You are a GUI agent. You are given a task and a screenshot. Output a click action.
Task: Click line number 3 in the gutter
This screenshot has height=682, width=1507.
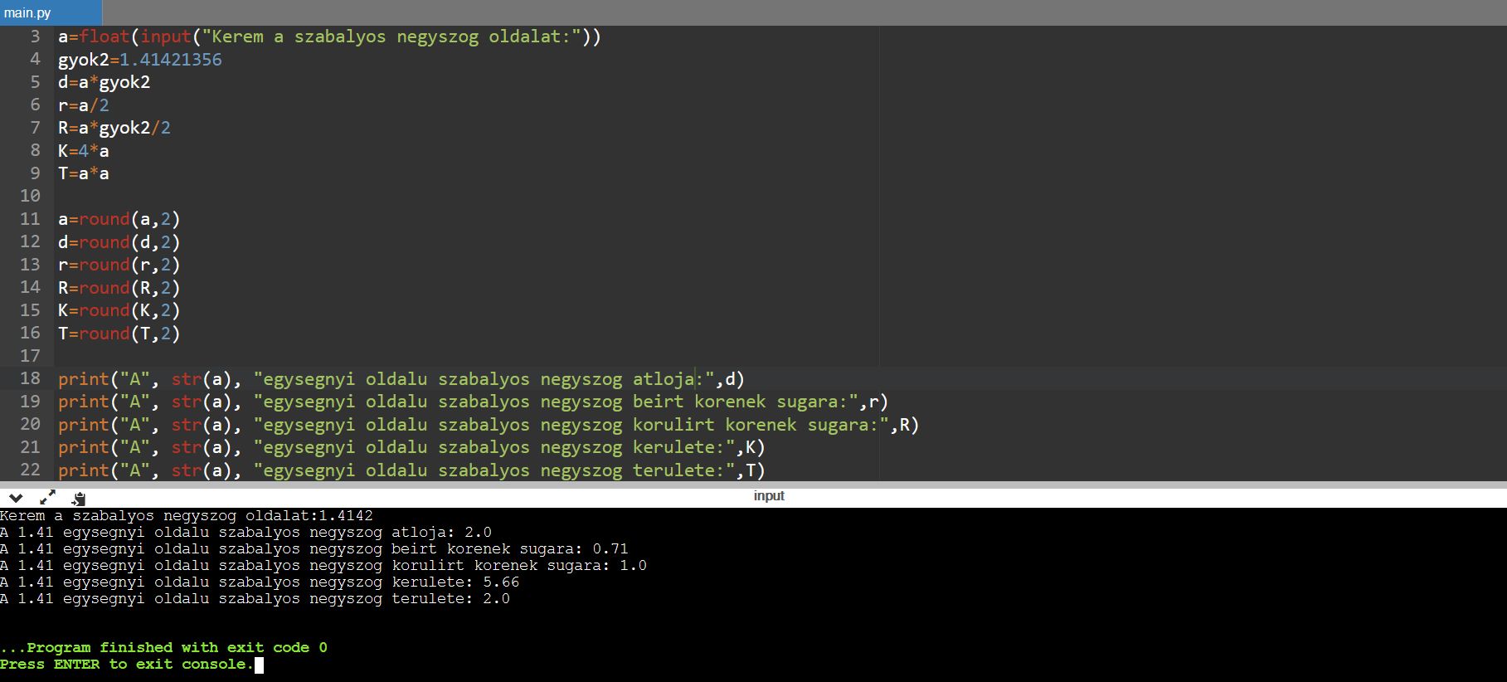tap(35, 37)
